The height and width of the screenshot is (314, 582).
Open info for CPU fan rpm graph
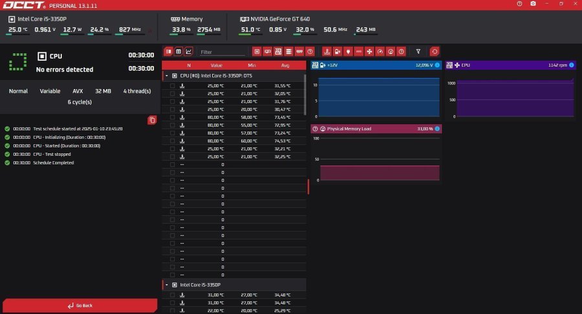coord(572,65)
